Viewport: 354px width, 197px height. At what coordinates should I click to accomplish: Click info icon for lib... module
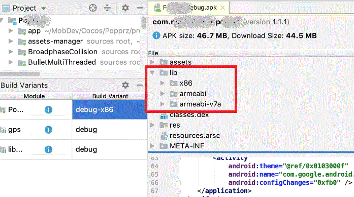48,149
